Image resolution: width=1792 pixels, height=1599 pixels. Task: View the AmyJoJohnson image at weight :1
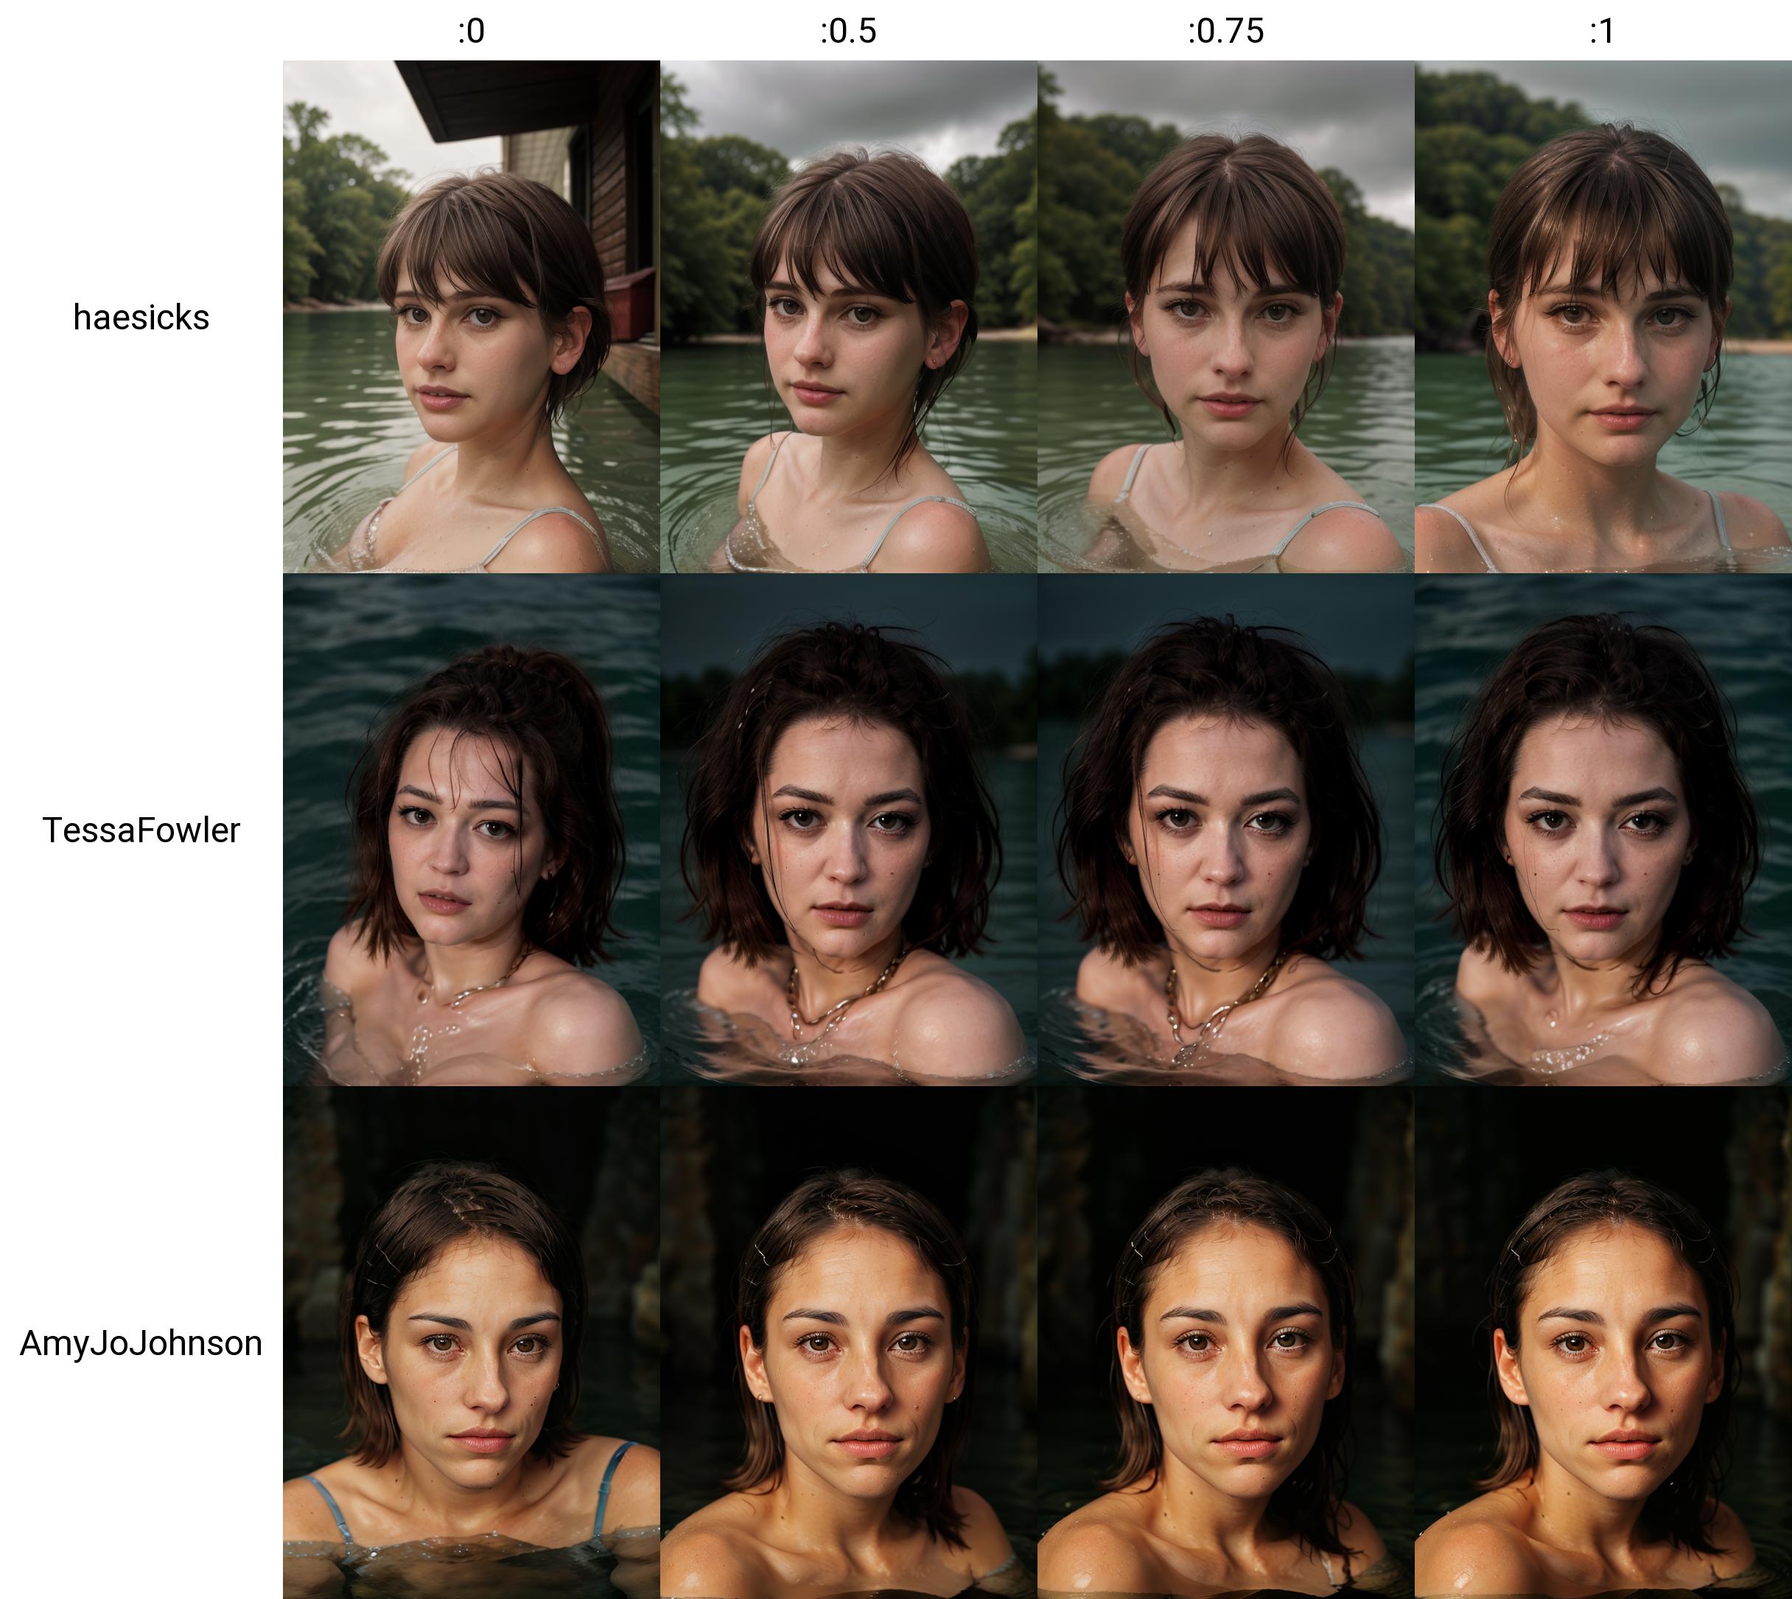(x=1603, y=1343)
